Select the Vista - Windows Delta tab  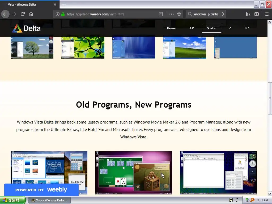click(29, 5)
